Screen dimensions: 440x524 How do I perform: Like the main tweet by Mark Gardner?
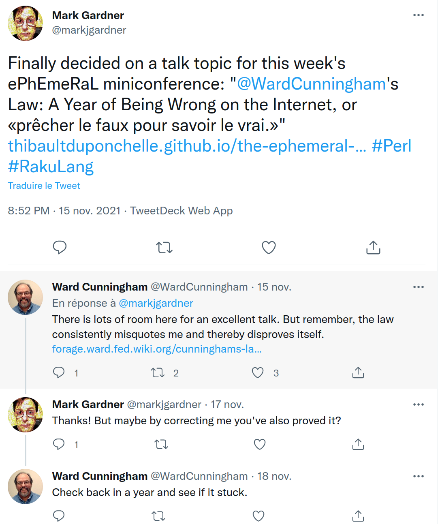269,247
